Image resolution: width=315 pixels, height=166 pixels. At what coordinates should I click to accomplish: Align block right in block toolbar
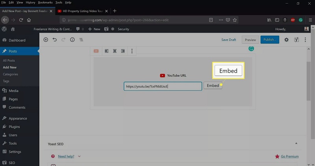[123, 51]
